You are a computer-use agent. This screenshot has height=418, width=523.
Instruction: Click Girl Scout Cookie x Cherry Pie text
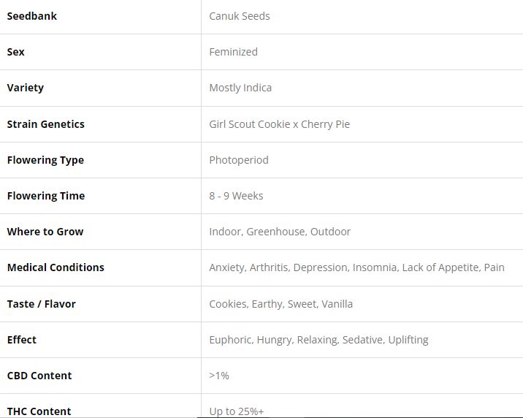(x=279, y=124)
